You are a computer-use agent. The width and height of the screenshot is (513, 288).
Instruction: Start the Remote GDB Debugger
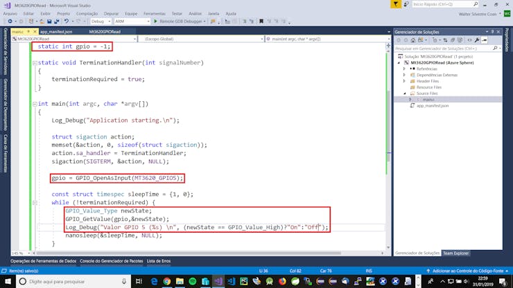coord(179,21)
